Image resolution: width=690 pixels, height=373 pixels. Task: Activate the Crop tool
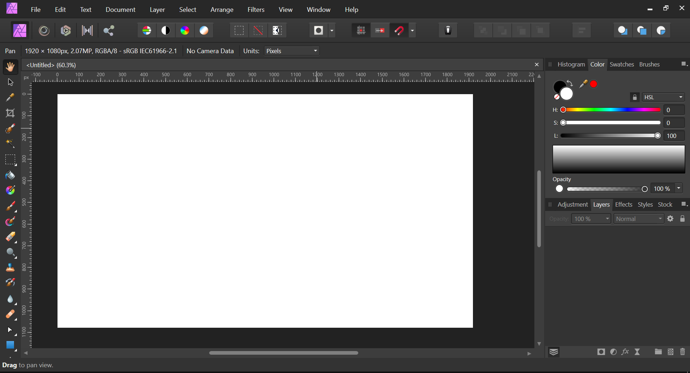[x=10, y=114]
